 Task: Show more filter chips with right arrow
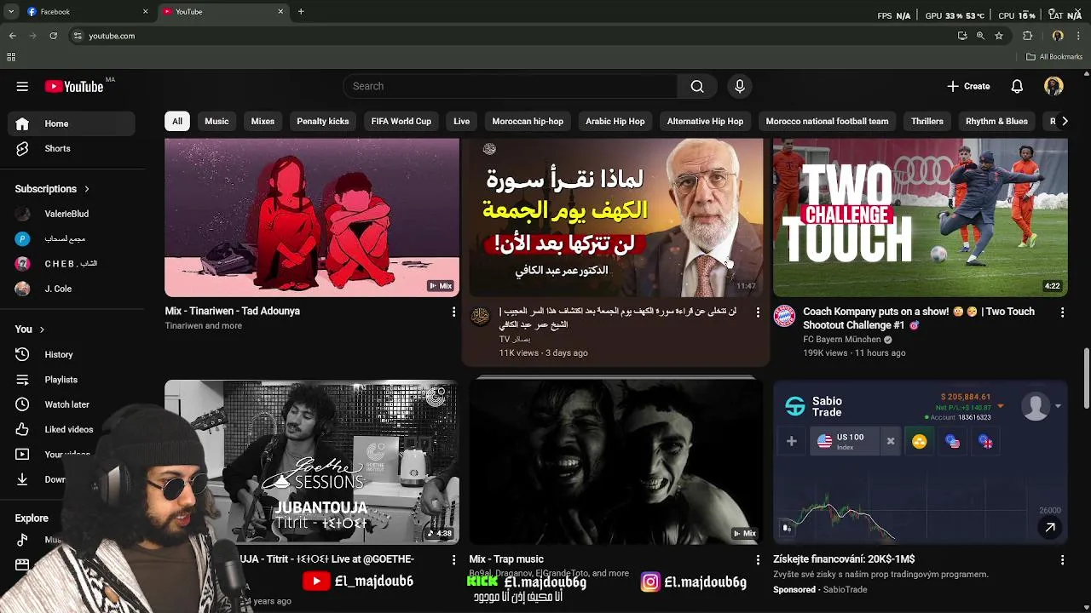coord(1064,121)
